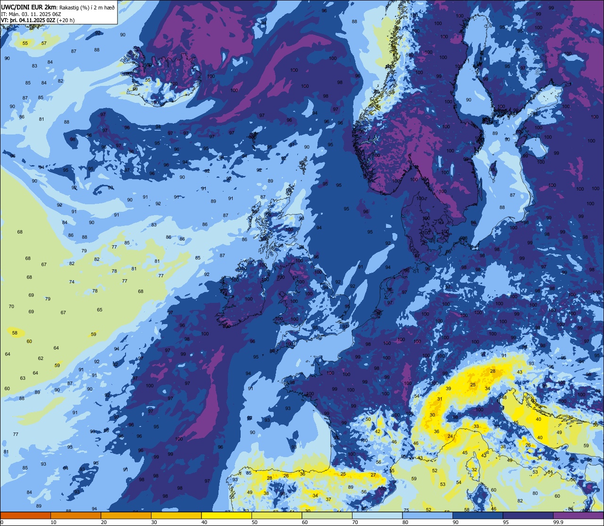Click the dark navy 95–99.9 legend swatch
Image resolution: width=604 pixels, height=526 pixels.
528,515
